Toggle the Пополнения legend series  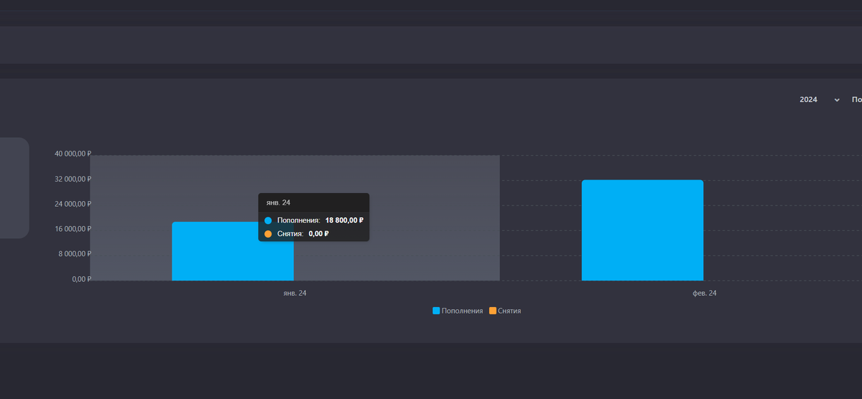tap(458, 311)
